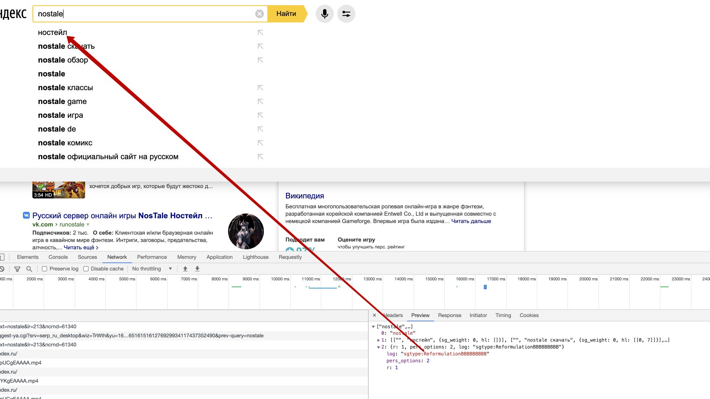Switch to the Elements DevTools tab
710x399 pixels.
point(28,257)
